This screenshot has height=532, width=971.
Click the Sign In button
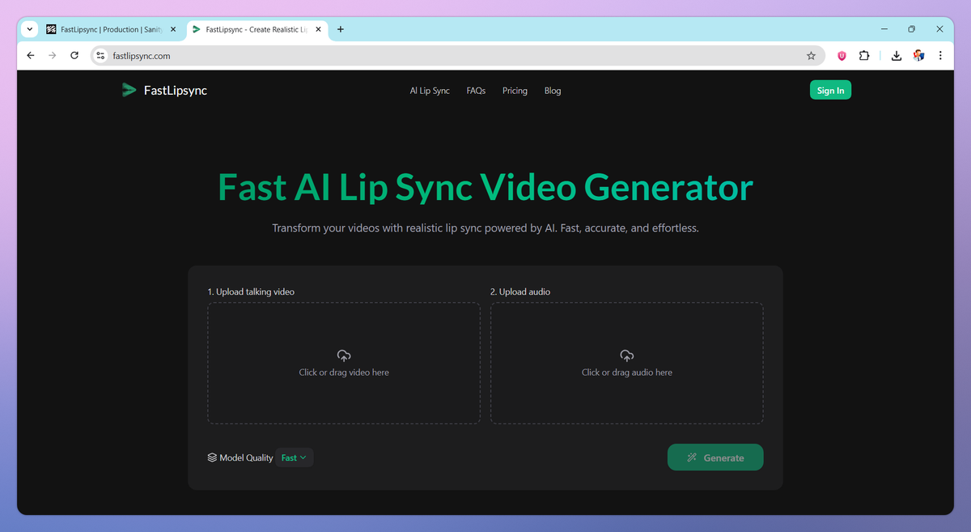(830, 91)
